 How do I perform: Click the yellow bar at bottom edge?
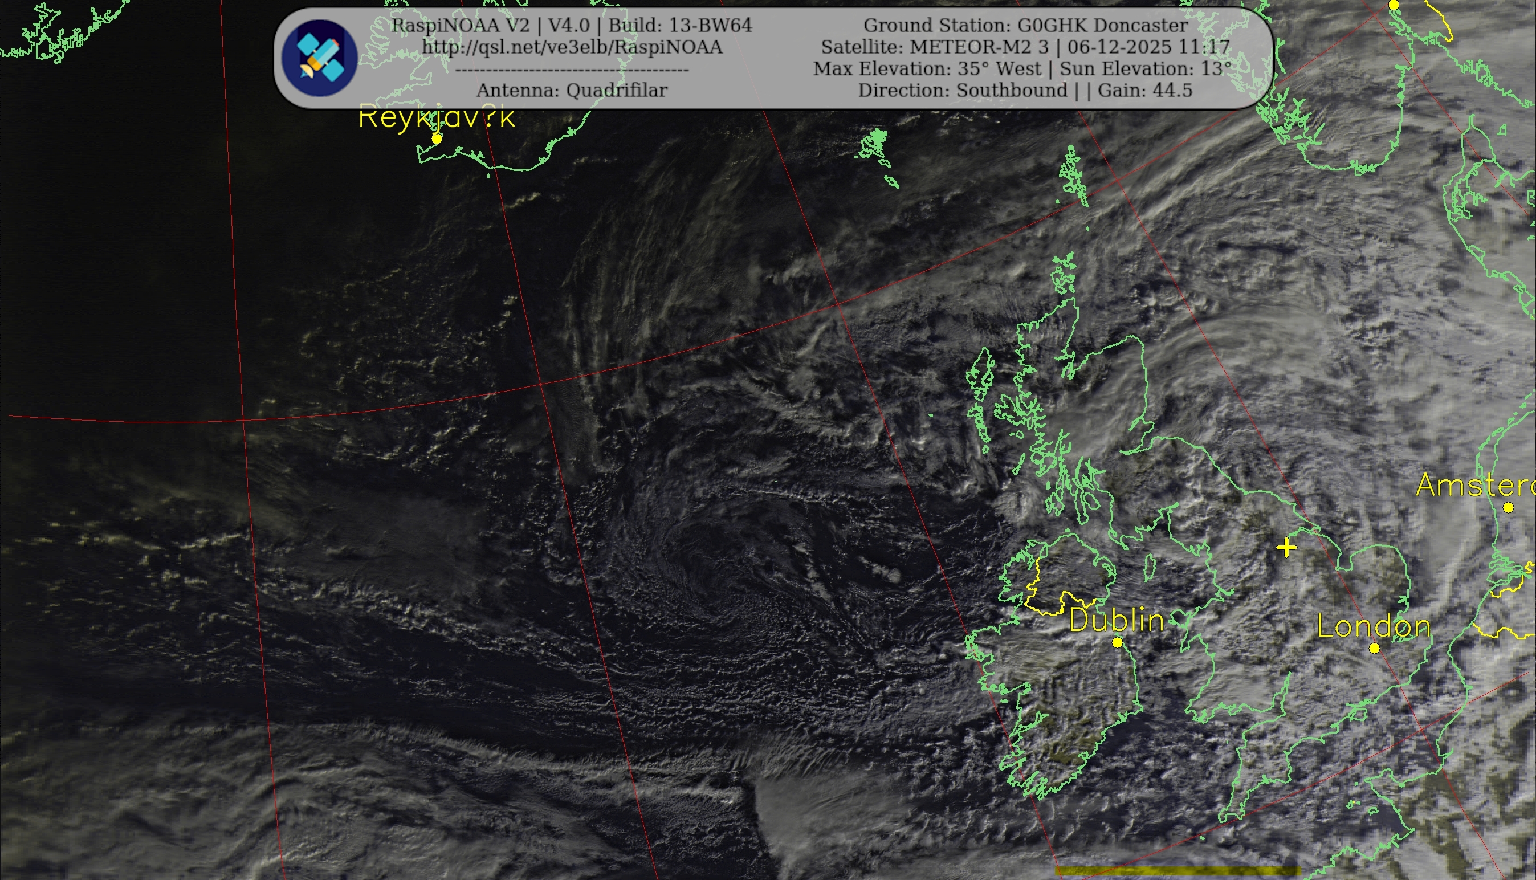(x=1177, y=871)
